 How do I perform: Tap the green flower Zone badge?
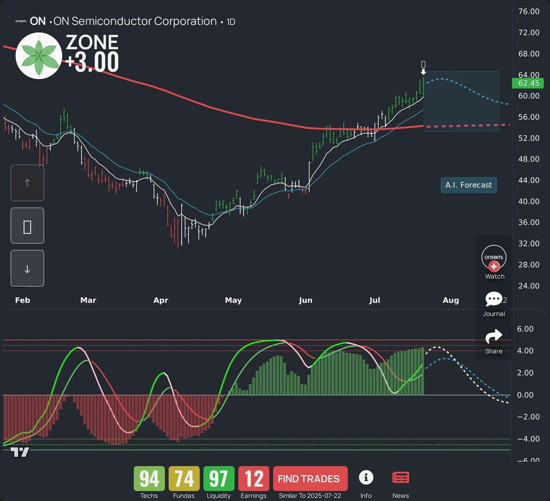(x=39, y=56)
